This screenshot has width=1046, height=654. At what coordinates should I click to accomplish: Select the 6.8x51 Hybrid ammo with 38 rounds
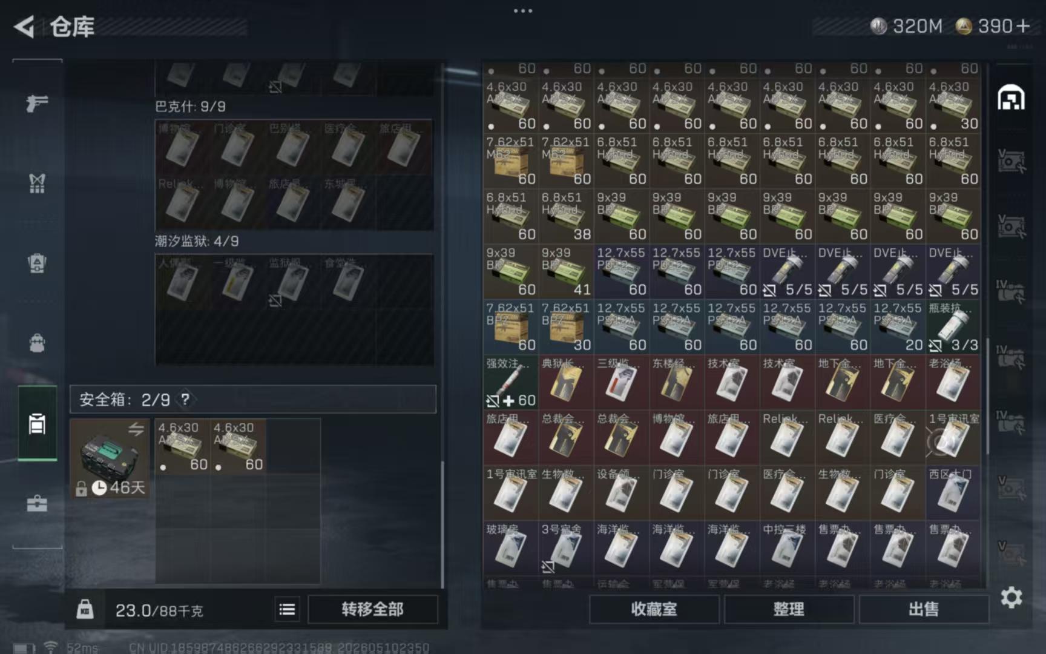[x=566, y=217]
